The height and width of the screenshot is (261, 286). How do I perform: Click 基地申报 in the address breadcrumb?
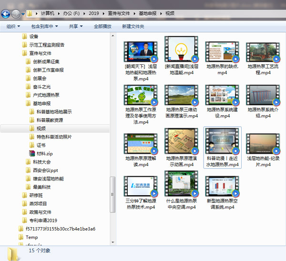(x=148, y=13)
